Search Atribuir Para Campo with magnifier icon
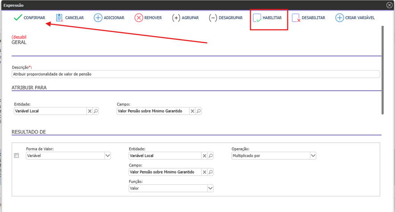The width and height of the screenshot is (395, 212). point(199,111)
